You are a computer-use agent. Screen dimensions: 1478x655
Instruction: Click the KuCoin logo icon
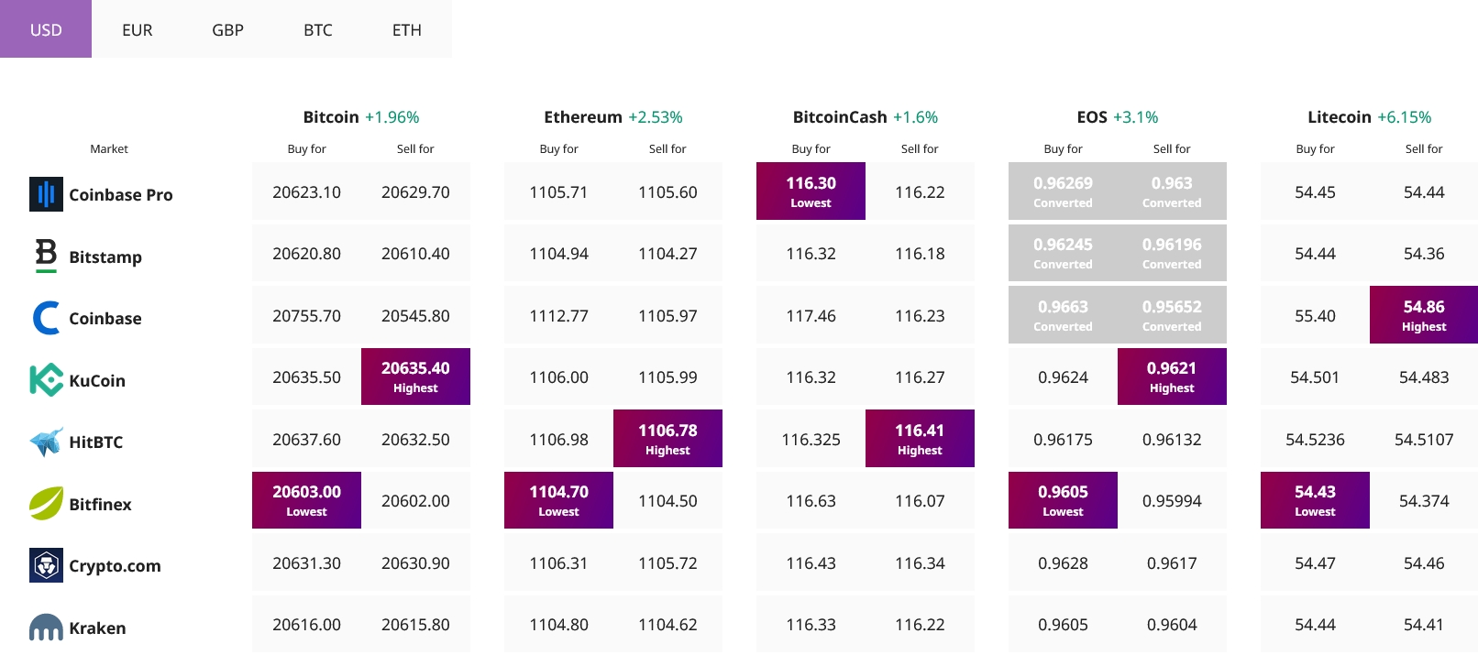coord(46,380)
